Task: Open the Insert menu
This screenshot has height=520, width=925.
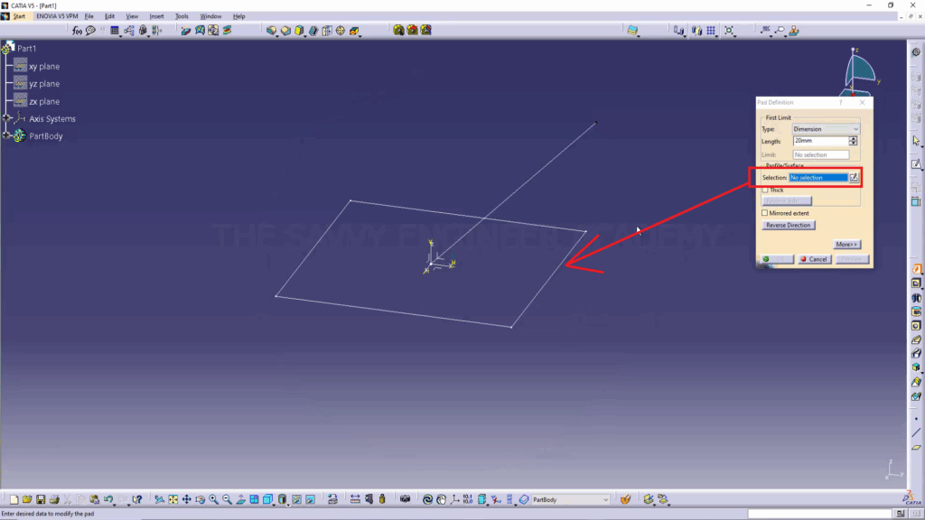Action: (x=156, y=16)
